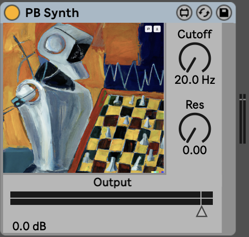Click the robot chess painting image
The height and width of the screenshot is (237, 249).
84,98
